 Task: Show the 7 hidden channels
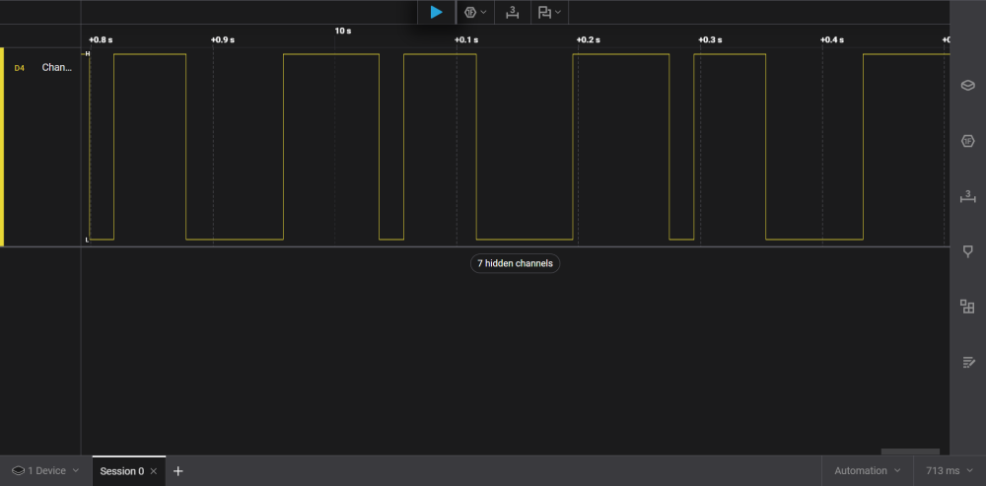coord(515,263)
